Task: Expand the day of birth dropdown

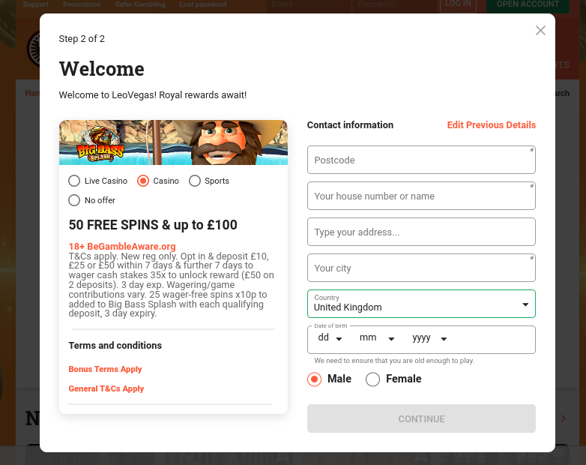Action: [330, 338]
